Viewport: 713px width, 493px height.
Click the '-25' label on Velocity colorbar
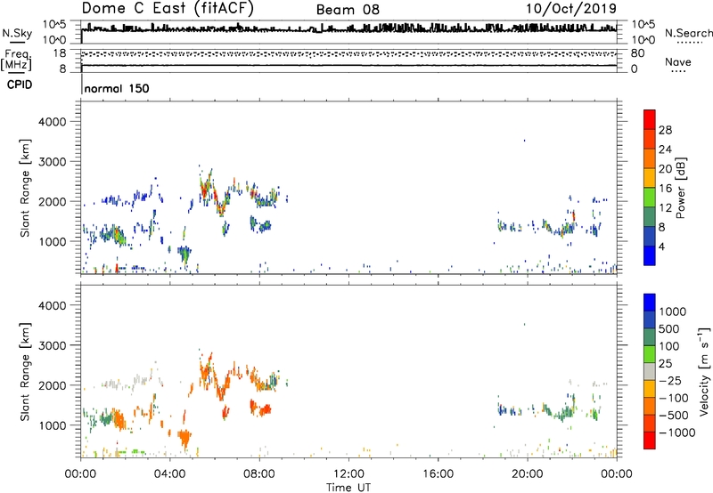(x=669, y=380)
